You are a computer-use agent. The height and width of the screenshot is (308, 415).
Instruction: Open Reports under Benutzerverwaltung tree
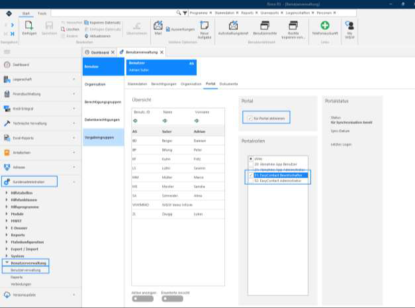tap(17, 277)
